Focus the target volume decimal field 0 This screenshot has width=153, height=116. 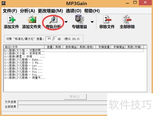pyautogui.click(x=55, y=39)
